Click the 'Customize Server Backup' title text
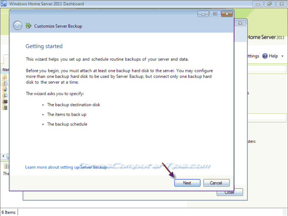The image size is (288, 216). (x=58, y=26)
